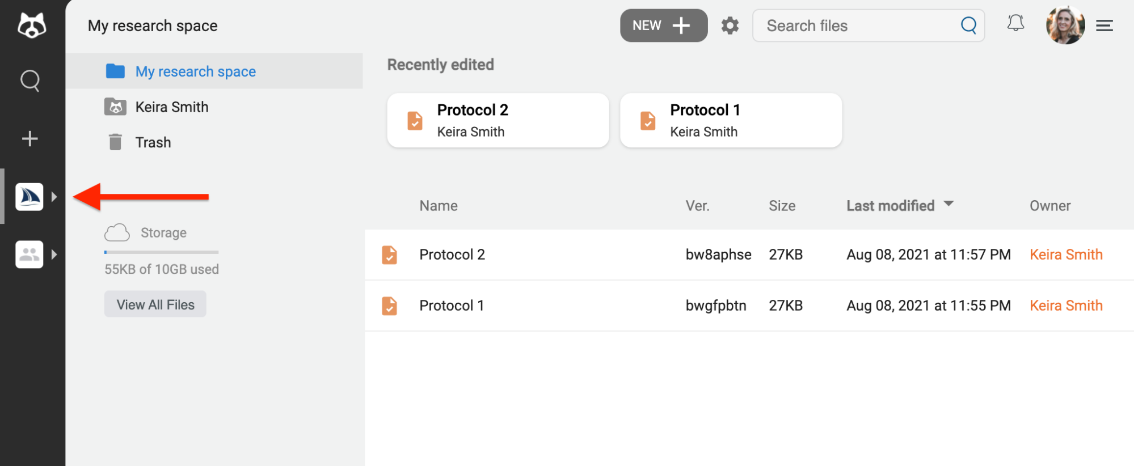The image size is (1134, 466).
Task: Click the Trash icon in the sidebar
Action: [116, 142]
